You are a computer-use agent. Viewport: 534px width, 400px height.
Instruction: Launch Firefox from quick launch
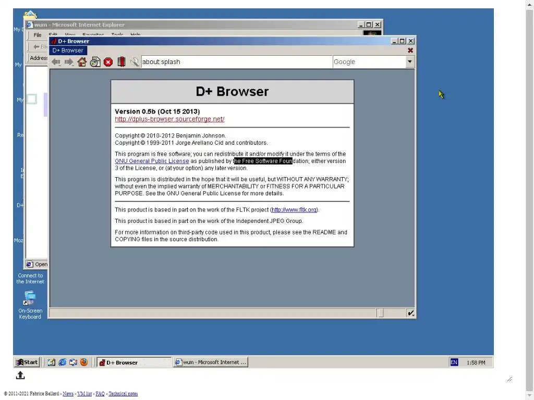coord(84,362)
